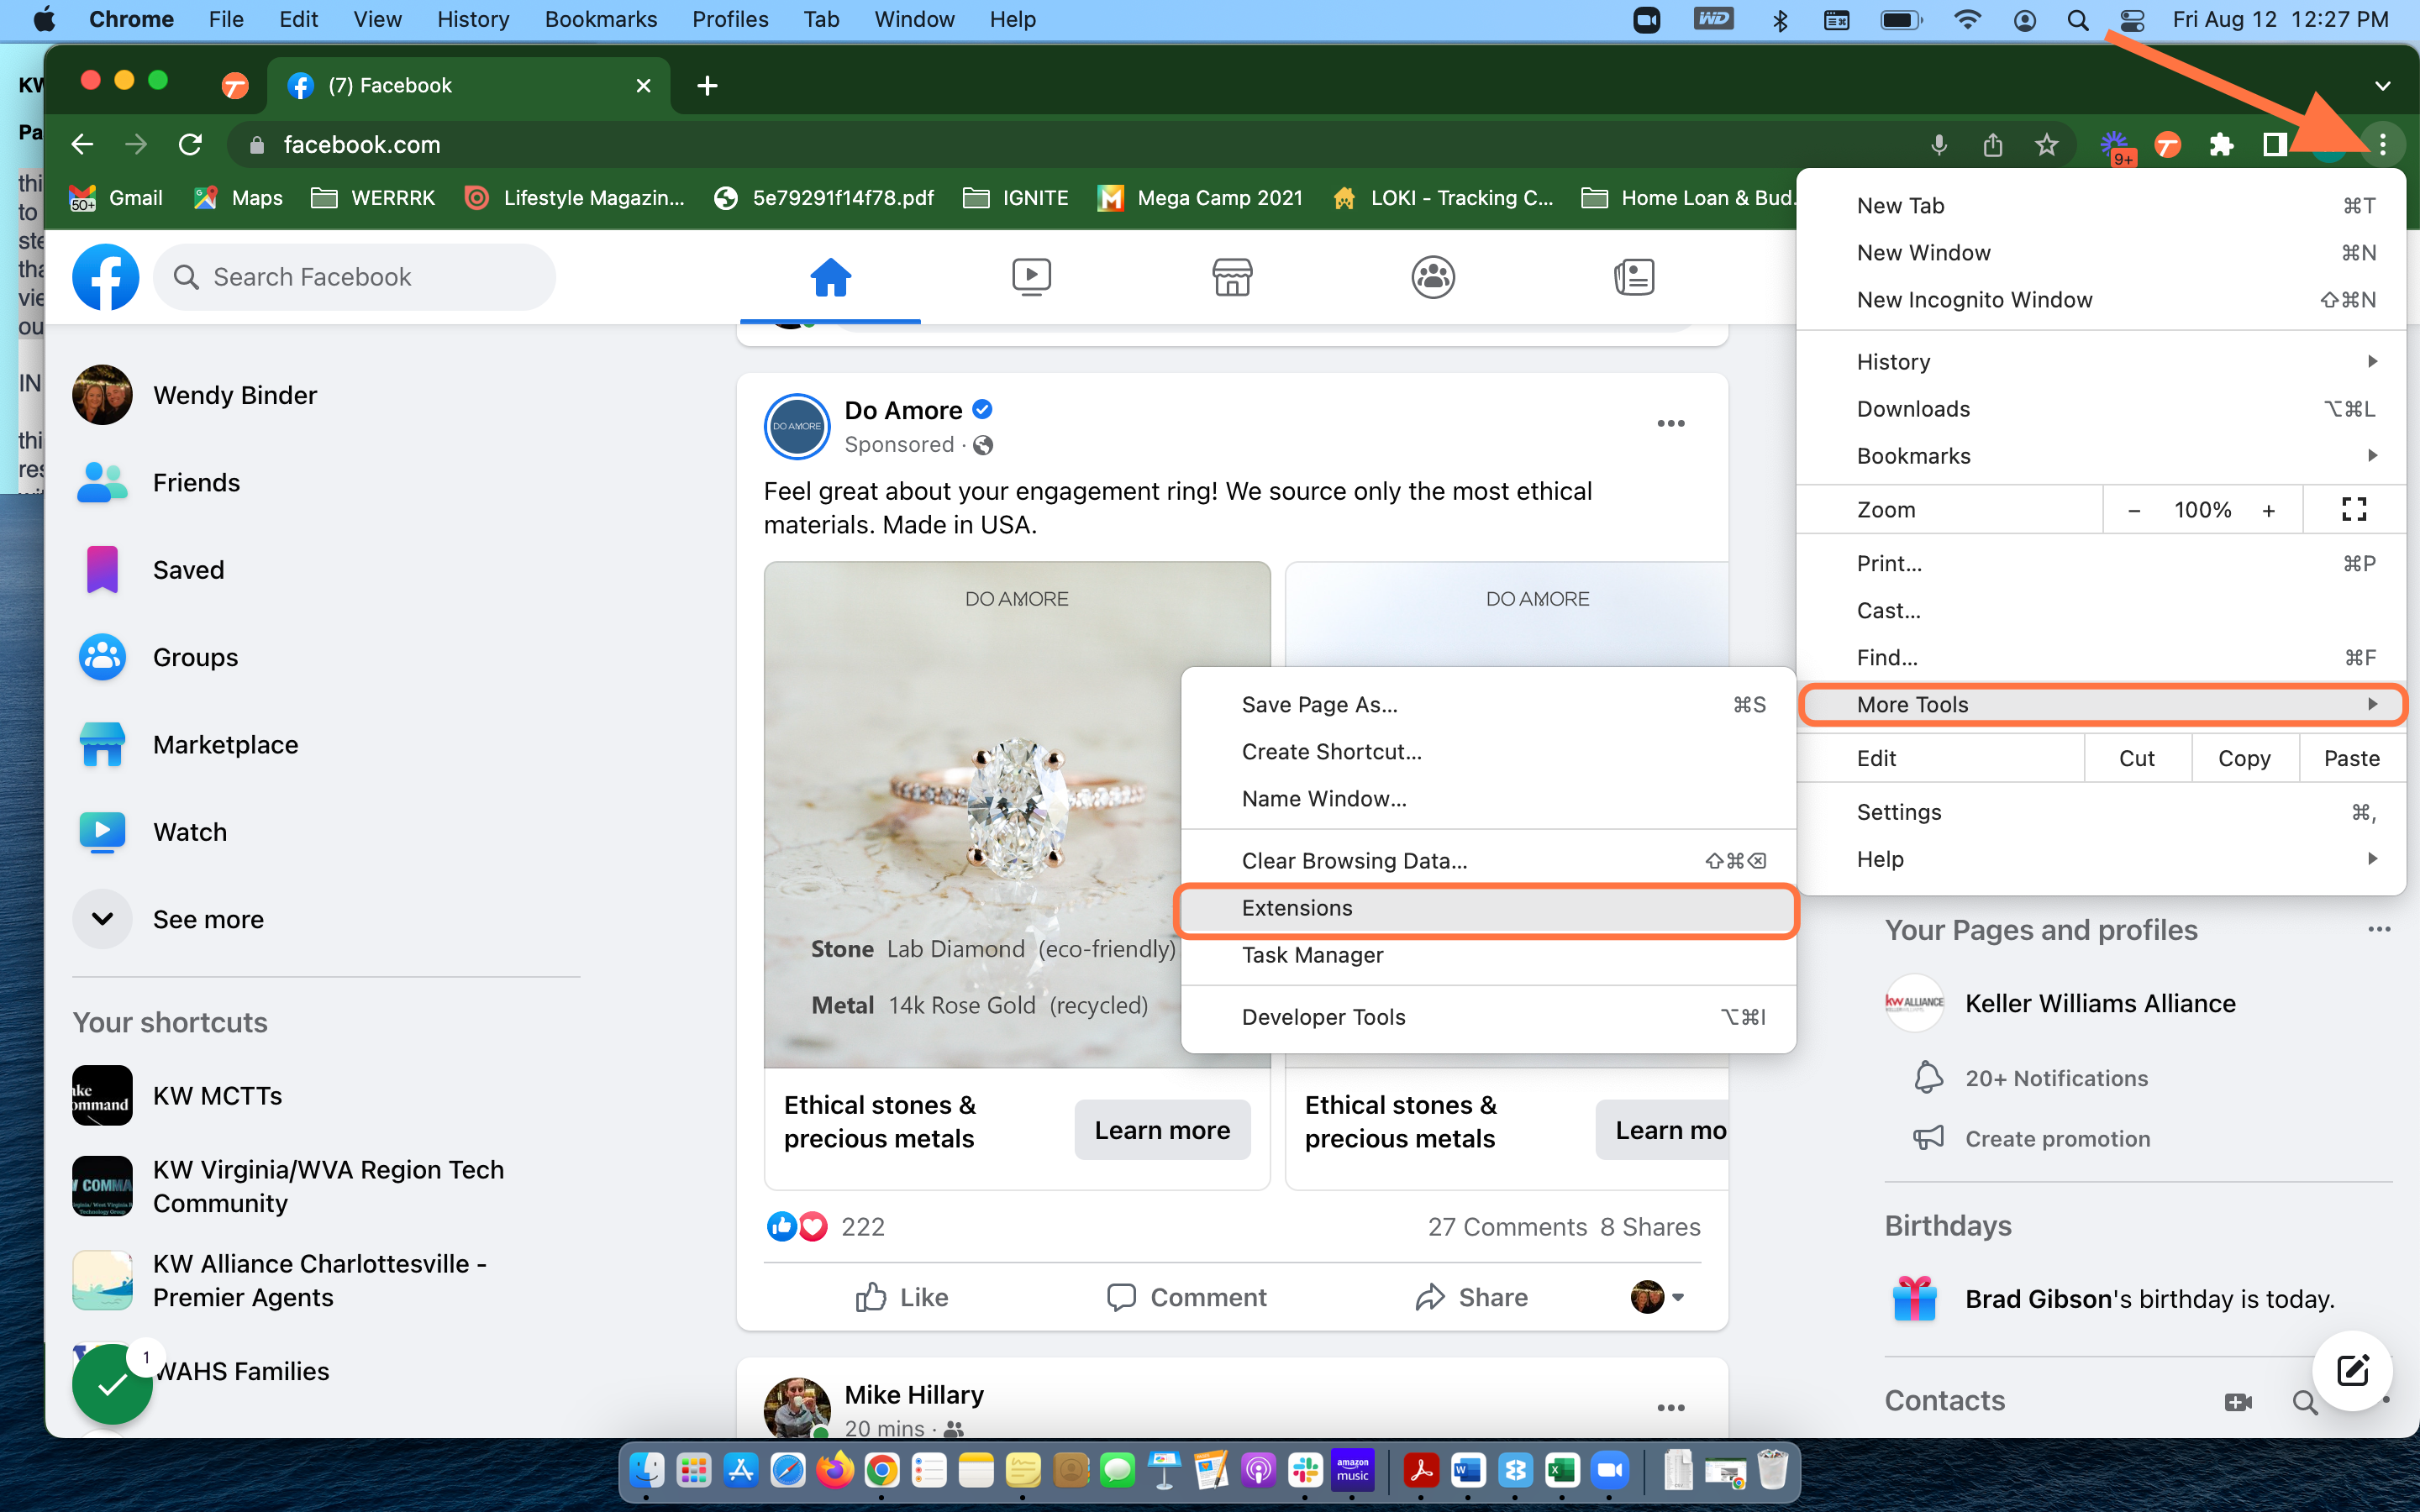Open Chrome from the Dock
The height and width of the screenshot is (1512, 2420).
point(881,1470)
